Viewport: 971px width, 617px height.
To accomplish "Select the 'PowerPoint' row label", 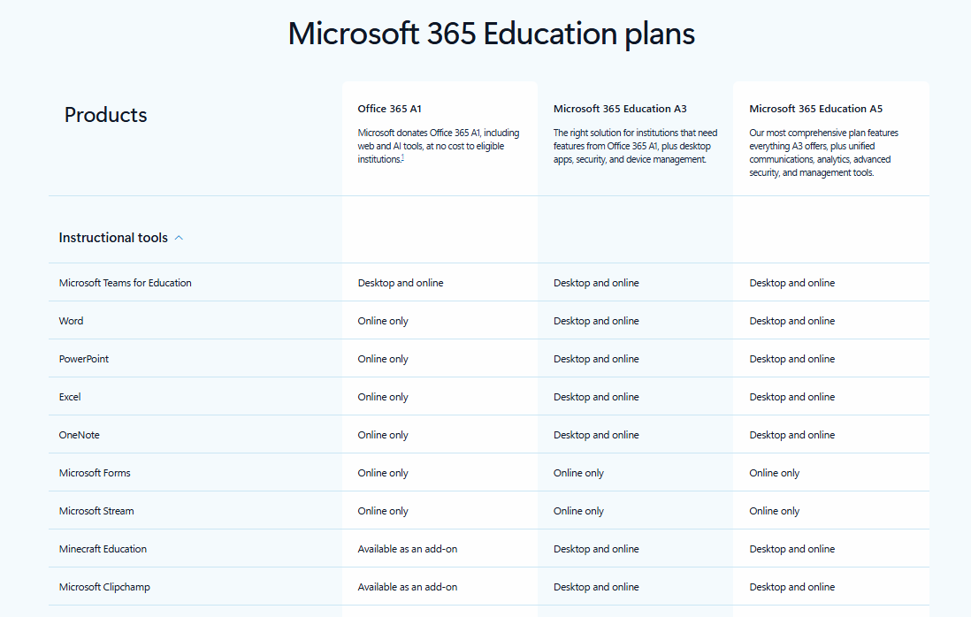I will [84, 359].
